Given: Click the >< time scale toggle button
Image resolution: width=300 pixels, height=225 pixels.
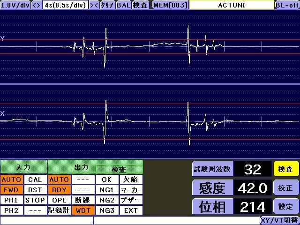Looking at the screenshot, I should 94,5.
